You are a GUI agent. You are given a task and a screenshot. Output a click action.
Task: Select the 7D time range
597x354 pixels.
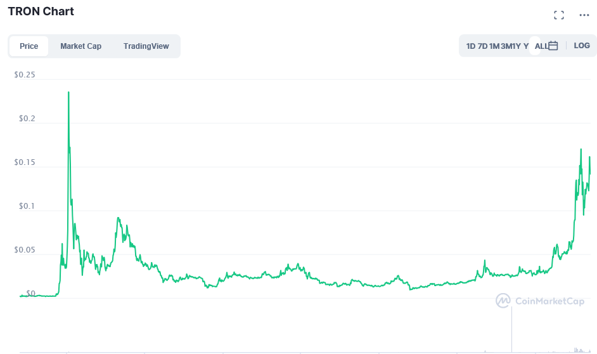click(x=482, y=46)
